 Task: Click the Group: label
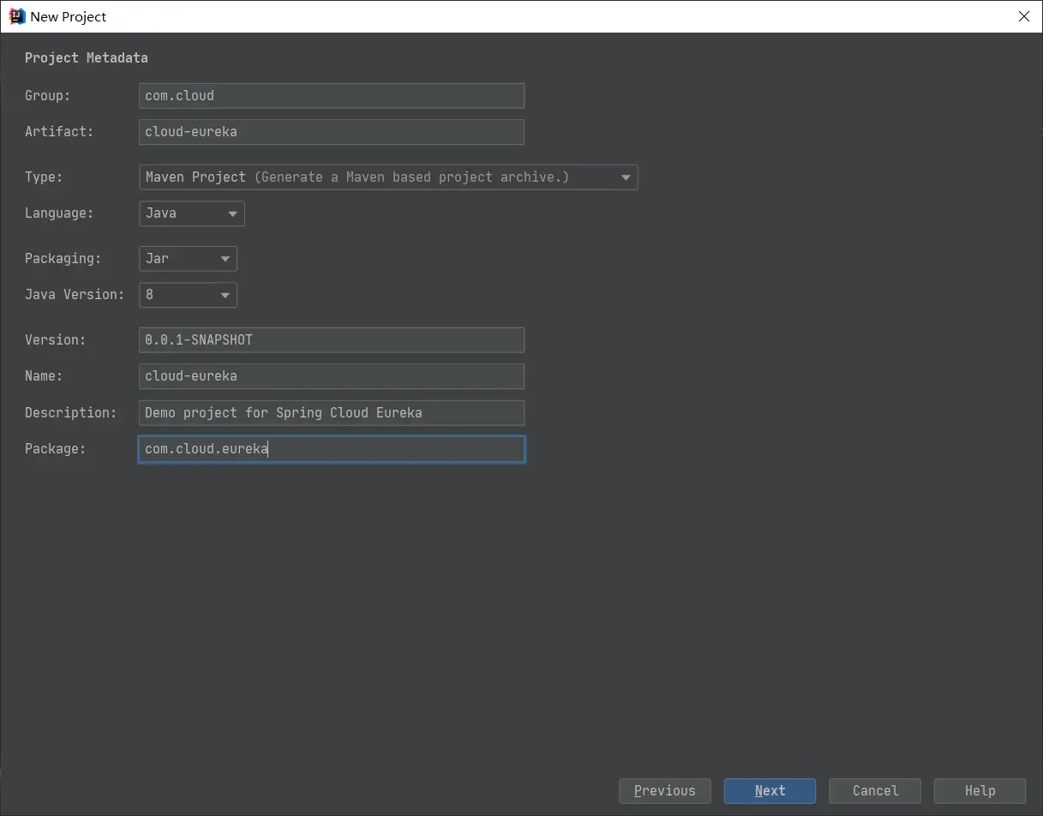(48, 95)
